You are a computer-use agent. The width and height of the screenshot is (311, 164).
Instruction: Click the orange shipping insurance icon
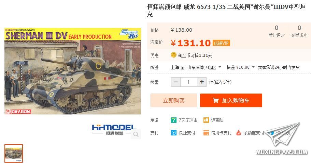point(206,120)
